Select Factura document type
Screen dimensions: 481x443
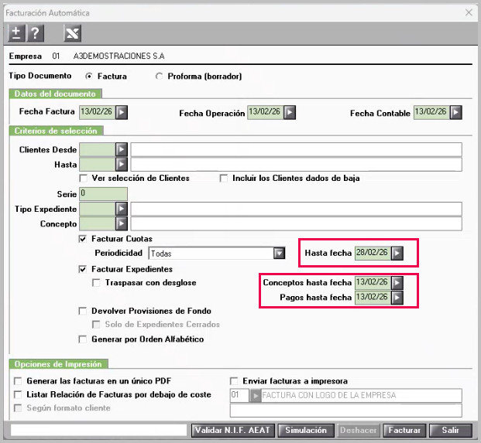point(89,77)
